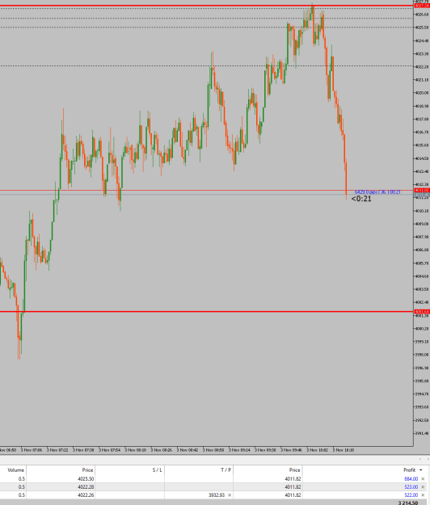
Task: Click the right scroll arrow above the trade table
Action: tap(428, 459)
